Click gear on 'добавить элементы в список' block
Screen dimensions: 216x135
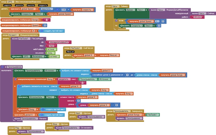coord(19,86)
